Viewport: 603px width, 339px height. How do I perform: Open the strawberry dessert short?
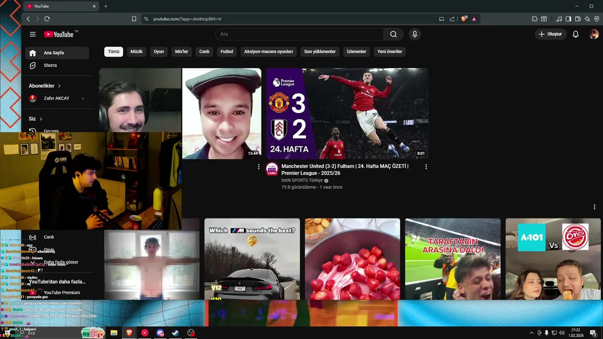352,259
